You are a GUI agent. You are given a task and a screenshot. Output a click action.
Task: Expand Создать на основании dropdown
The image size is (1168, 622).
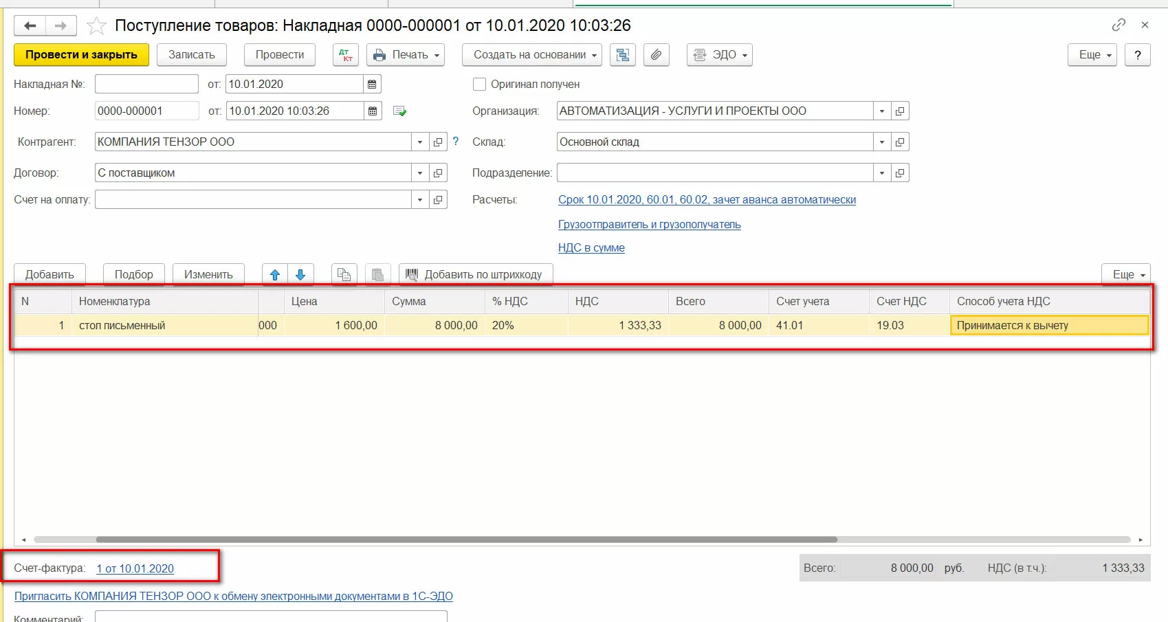531,55
